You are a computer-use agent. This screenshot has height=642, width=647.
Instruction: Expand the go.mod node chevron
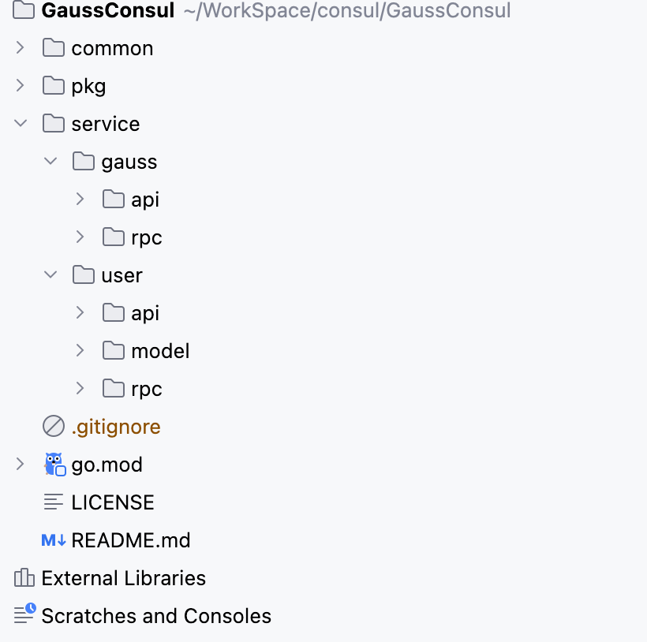click(x=21, y=465)
